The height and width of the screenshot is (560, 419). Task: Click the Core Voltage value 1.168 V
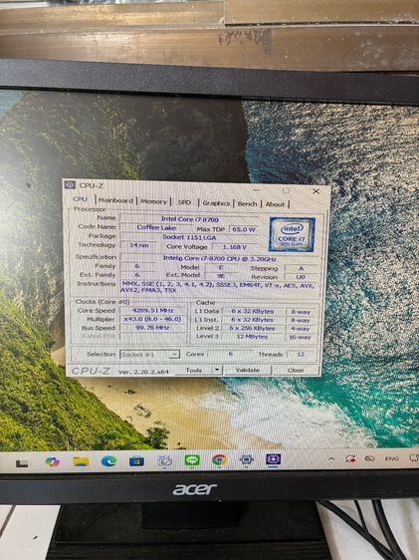point(235,247)
